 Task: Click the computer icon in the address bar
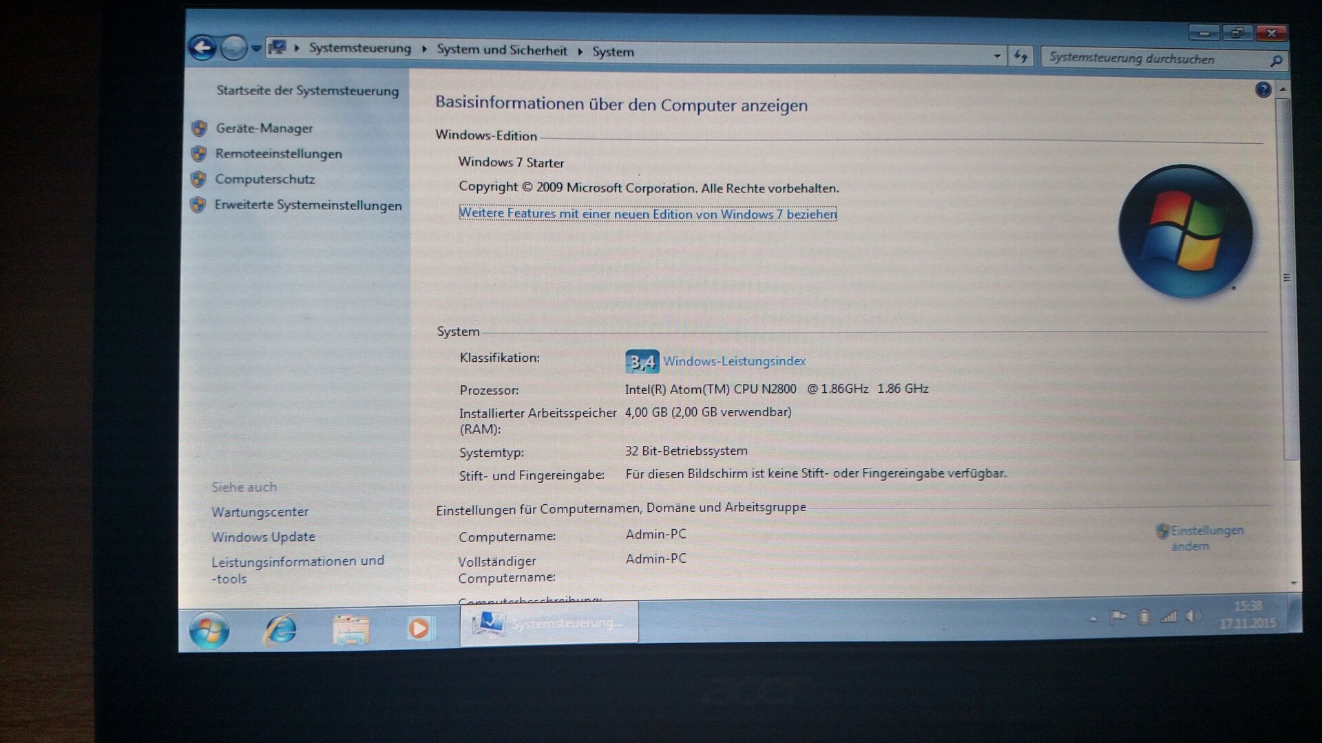point(277,47)
